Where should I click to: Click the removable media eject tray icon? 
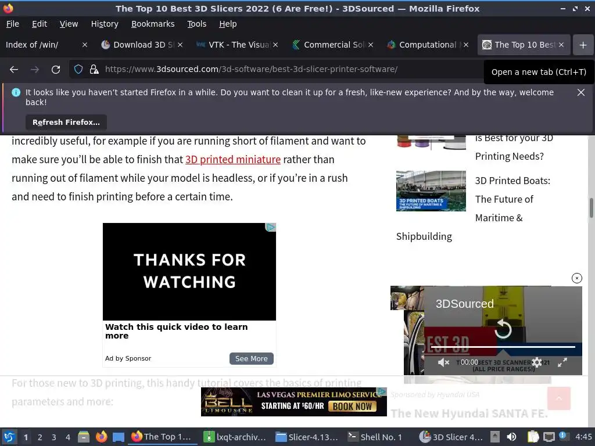point(495,437)
